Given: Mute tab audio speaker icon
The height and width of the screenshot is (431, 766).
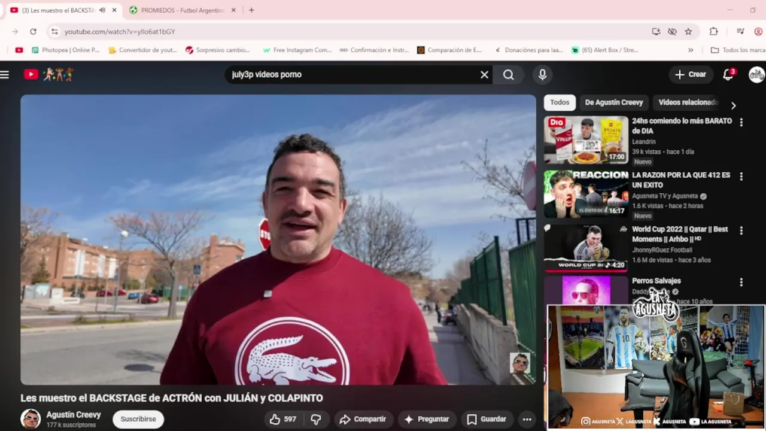Looking at the screenshot, I should tap(102, 10).
